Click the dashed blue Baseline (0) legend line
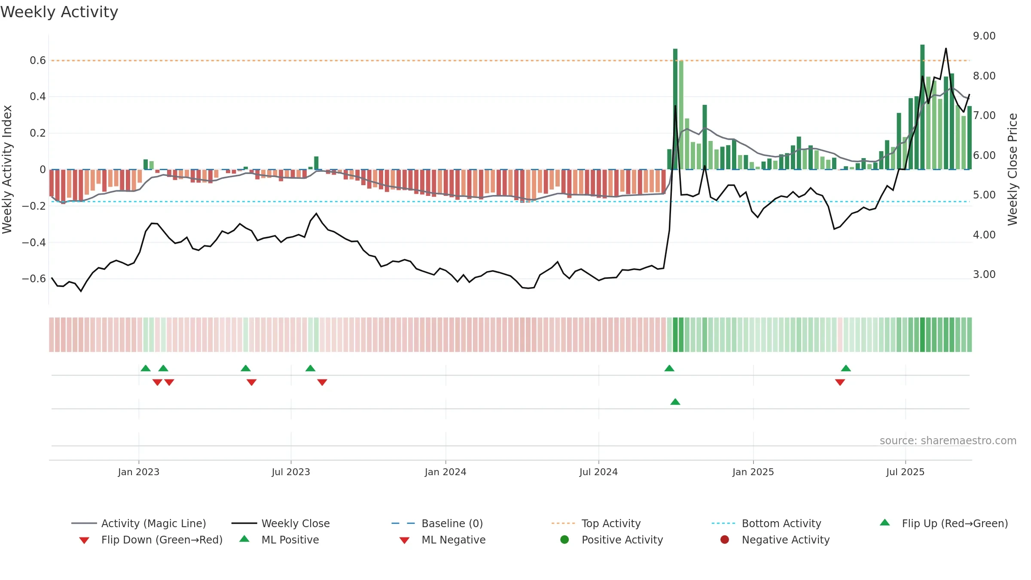1031x580 pixels. 403,523
